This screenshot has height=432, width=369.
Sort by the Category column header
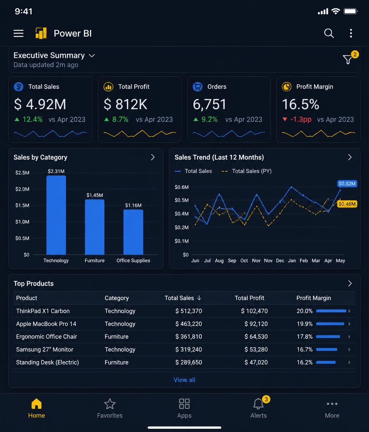coord(116,298)
